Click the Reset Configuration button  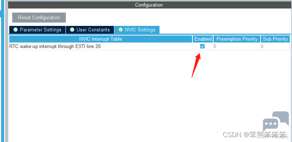tap(39, 17)
